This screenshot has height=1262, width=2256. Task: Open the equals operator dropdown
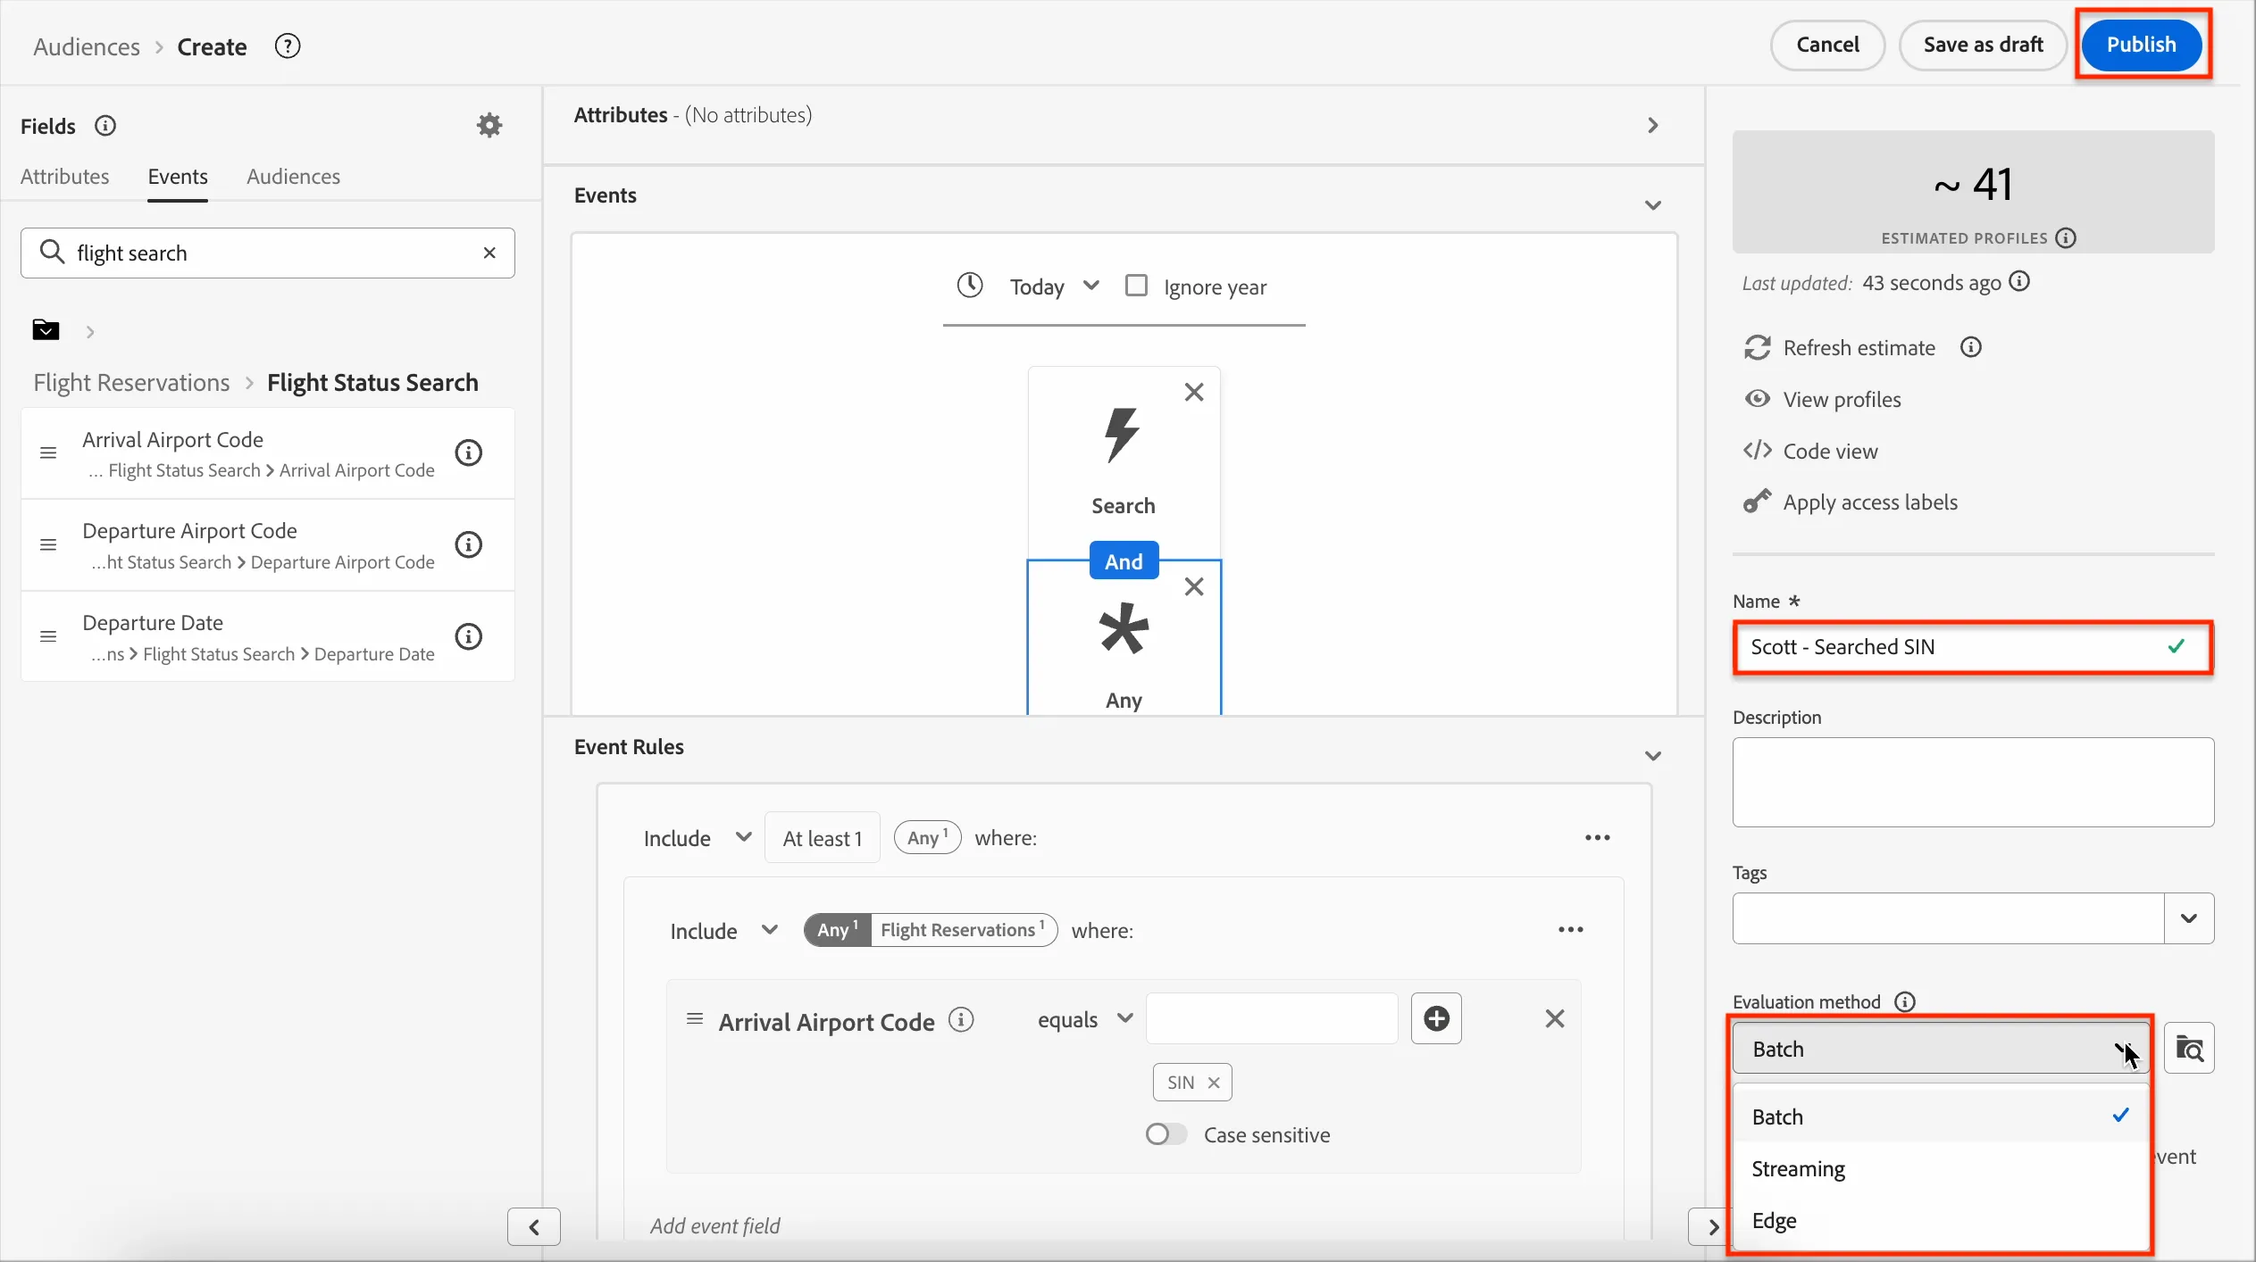pyautogui.click(x=1084, y=1019)
